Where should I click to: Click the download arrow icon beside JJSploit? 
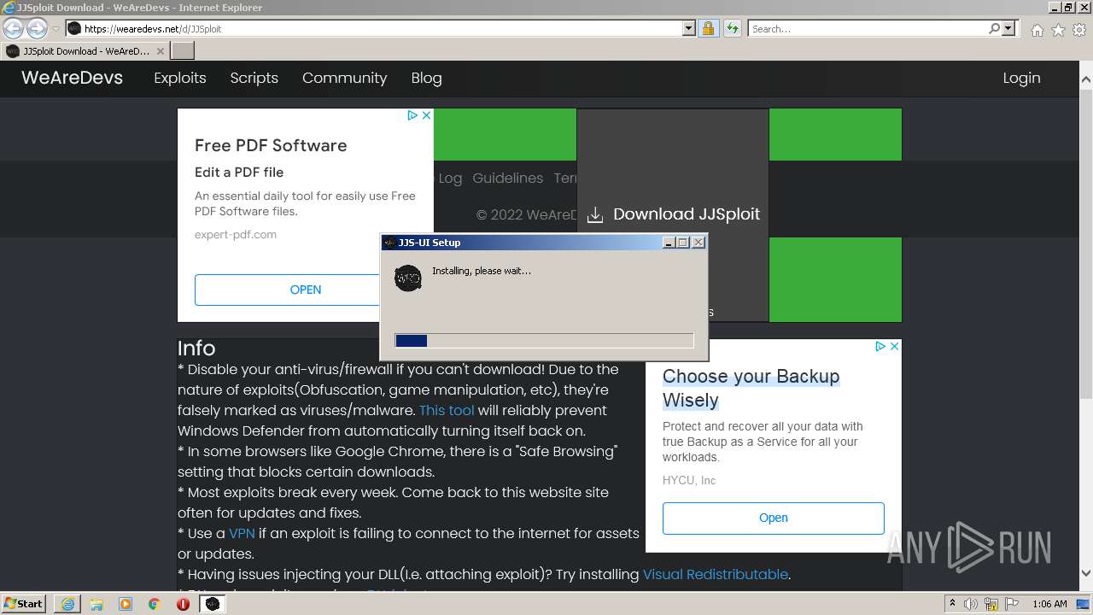pos(595,215)
